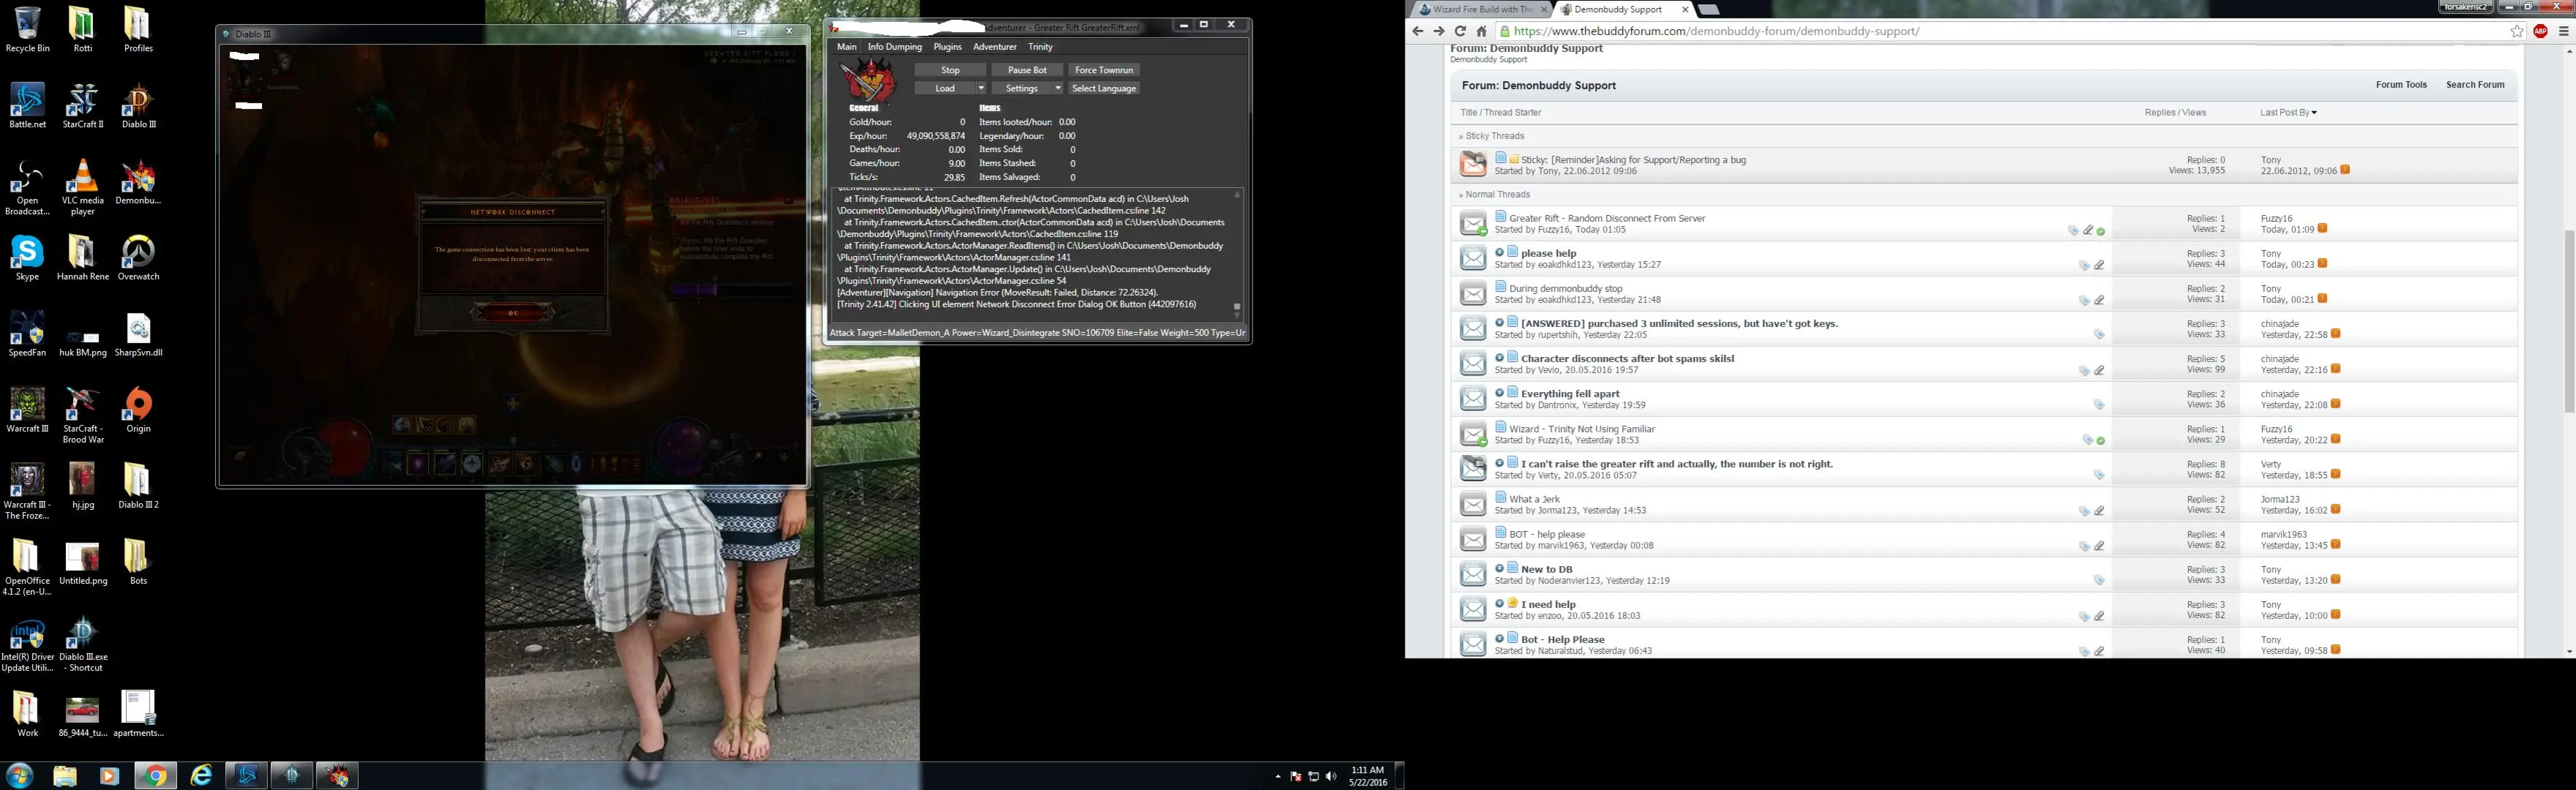The width and height of the screenshot is (2576, 790).
Task: Click Internet Explorer in the taskbar
Action: click(x=201, y=775)
